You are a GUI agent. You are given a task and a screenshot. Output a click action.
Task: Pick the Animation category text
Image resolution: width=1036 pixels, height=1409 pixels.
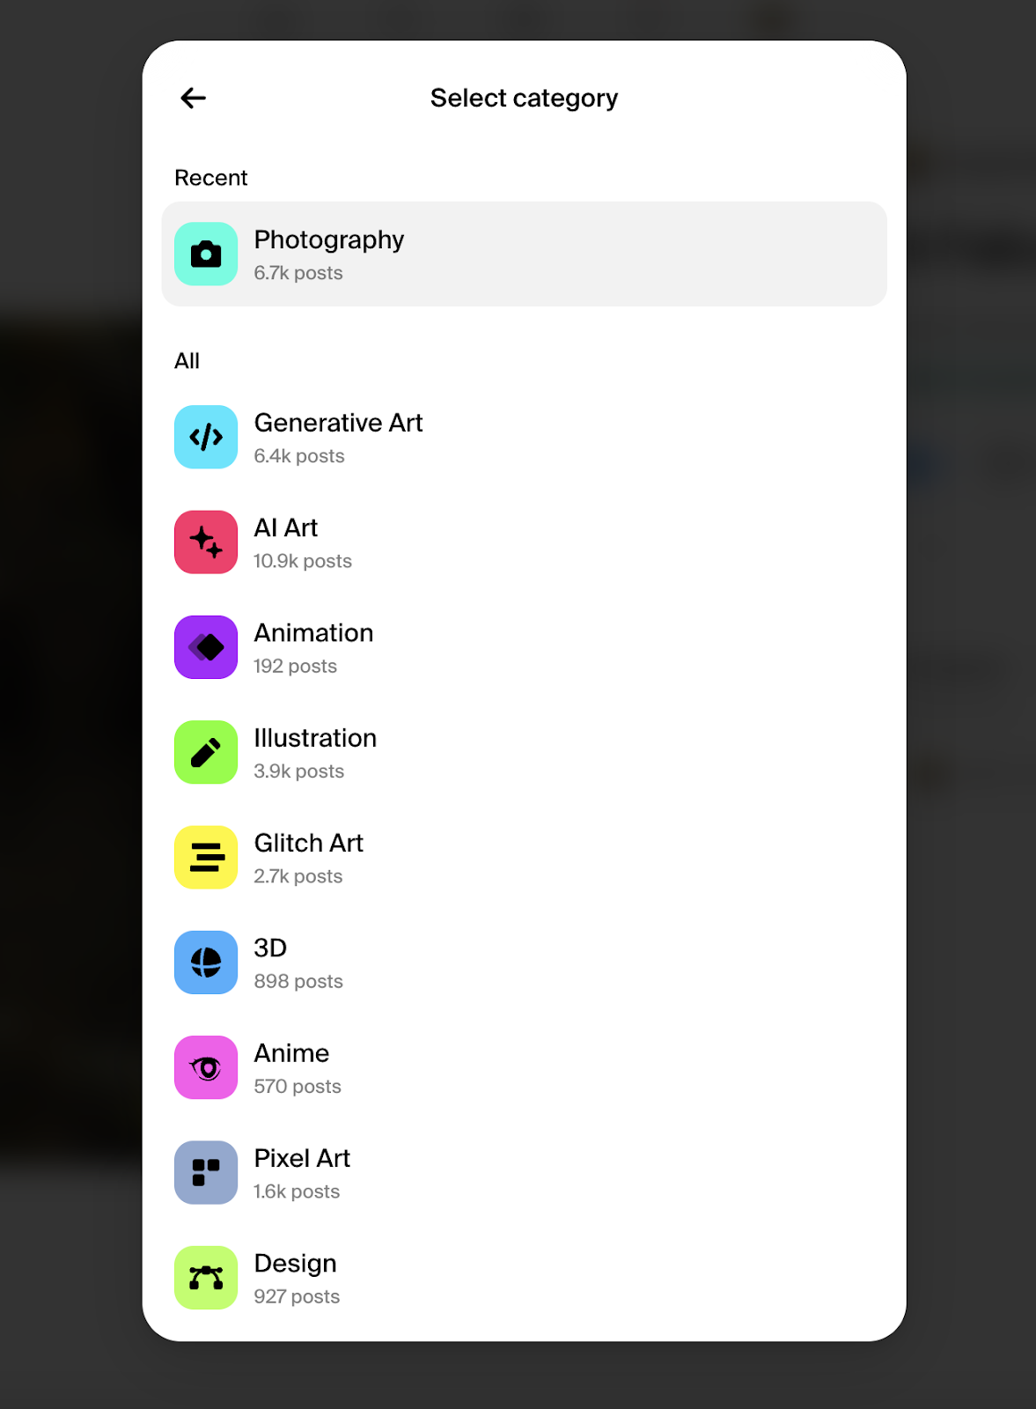click(x=314, y=632)
